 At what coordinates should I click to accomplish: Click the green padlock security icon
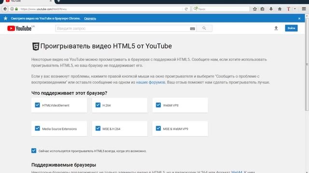(16, 9)
